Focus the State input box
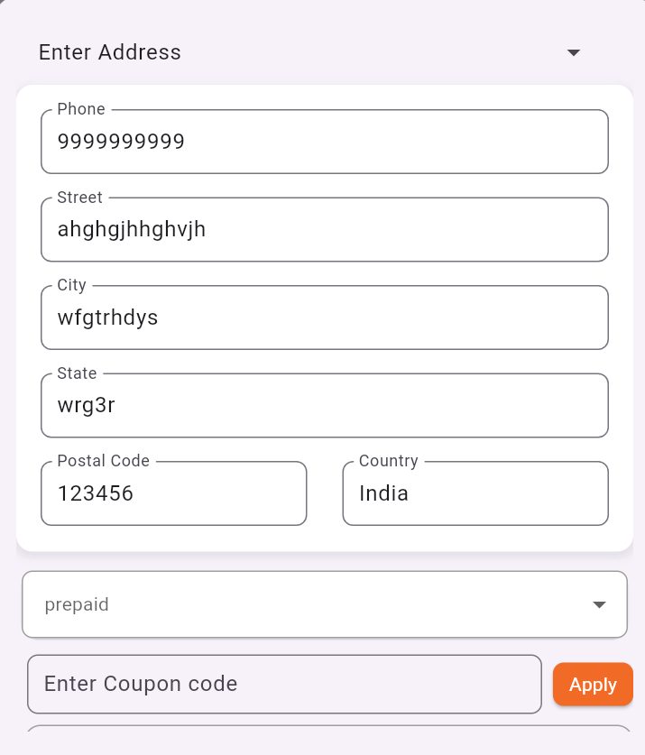Viewport: 645px width, 755px height. click(x=325, y=405)
